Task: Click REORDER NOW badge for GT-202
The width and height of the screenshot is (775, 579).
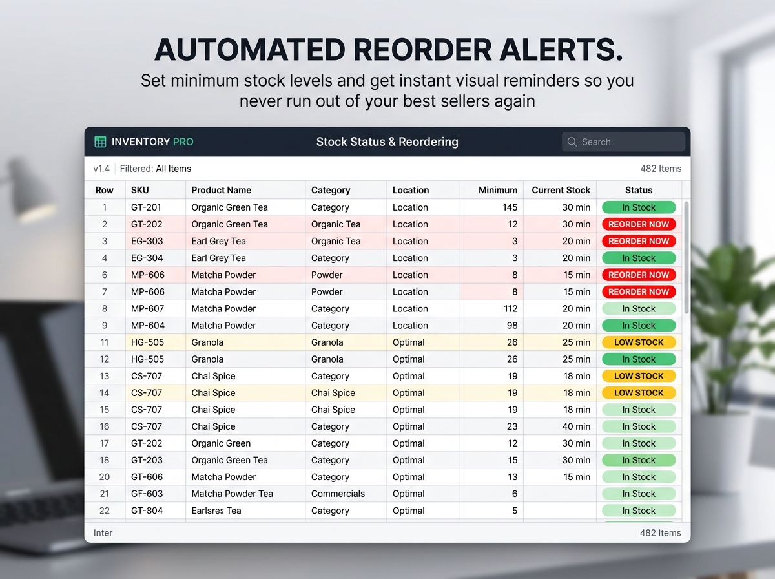Action: pyautogui.click(x=639, y=224)
